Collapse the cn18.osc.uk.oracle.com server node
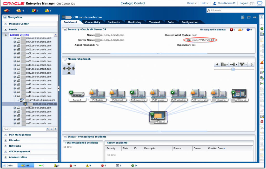This screenshot has width=266, height=169. tap(15, 96)
